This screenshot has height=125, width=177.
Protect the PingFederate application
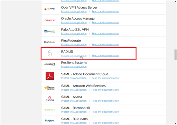pyautogui.click(x=74, y=44)
